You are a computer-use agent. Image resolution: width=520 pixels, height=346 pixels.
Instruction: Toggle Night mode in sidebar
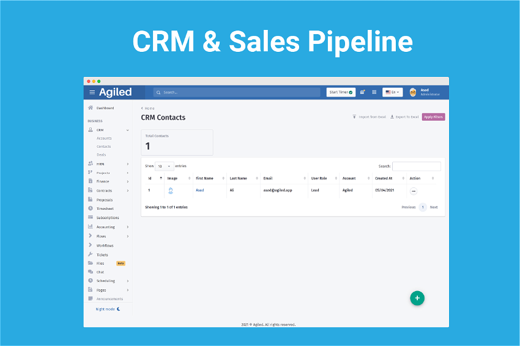pyautogui.click(x=108, y=309)
